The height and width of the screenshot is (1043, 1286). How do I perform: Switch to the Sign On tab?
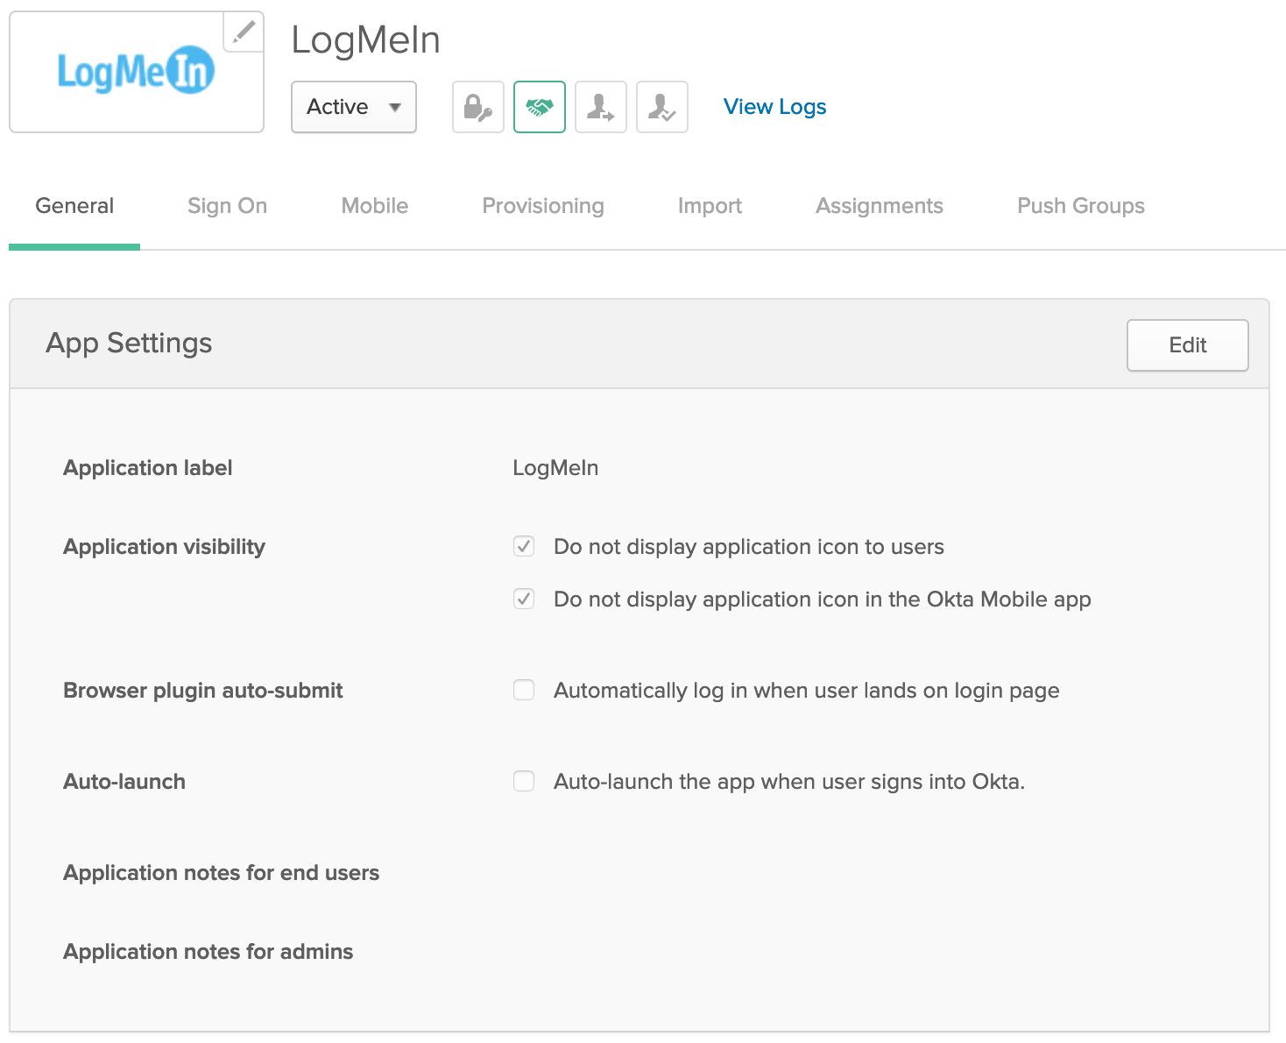point(227,206)
